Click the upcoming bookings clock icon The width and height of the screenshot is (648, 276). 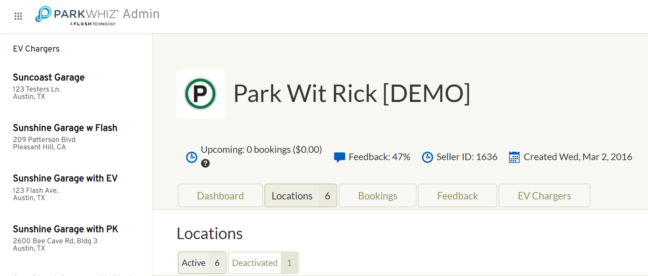(x=192, y=157)
